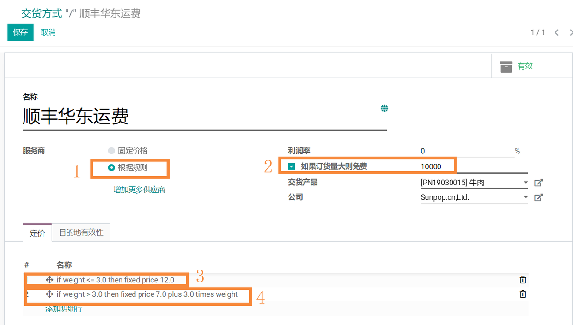The width and height of the screenshot is (573, 325).
Task: Click the 有效 status button text
Action: tap(525, 66)
